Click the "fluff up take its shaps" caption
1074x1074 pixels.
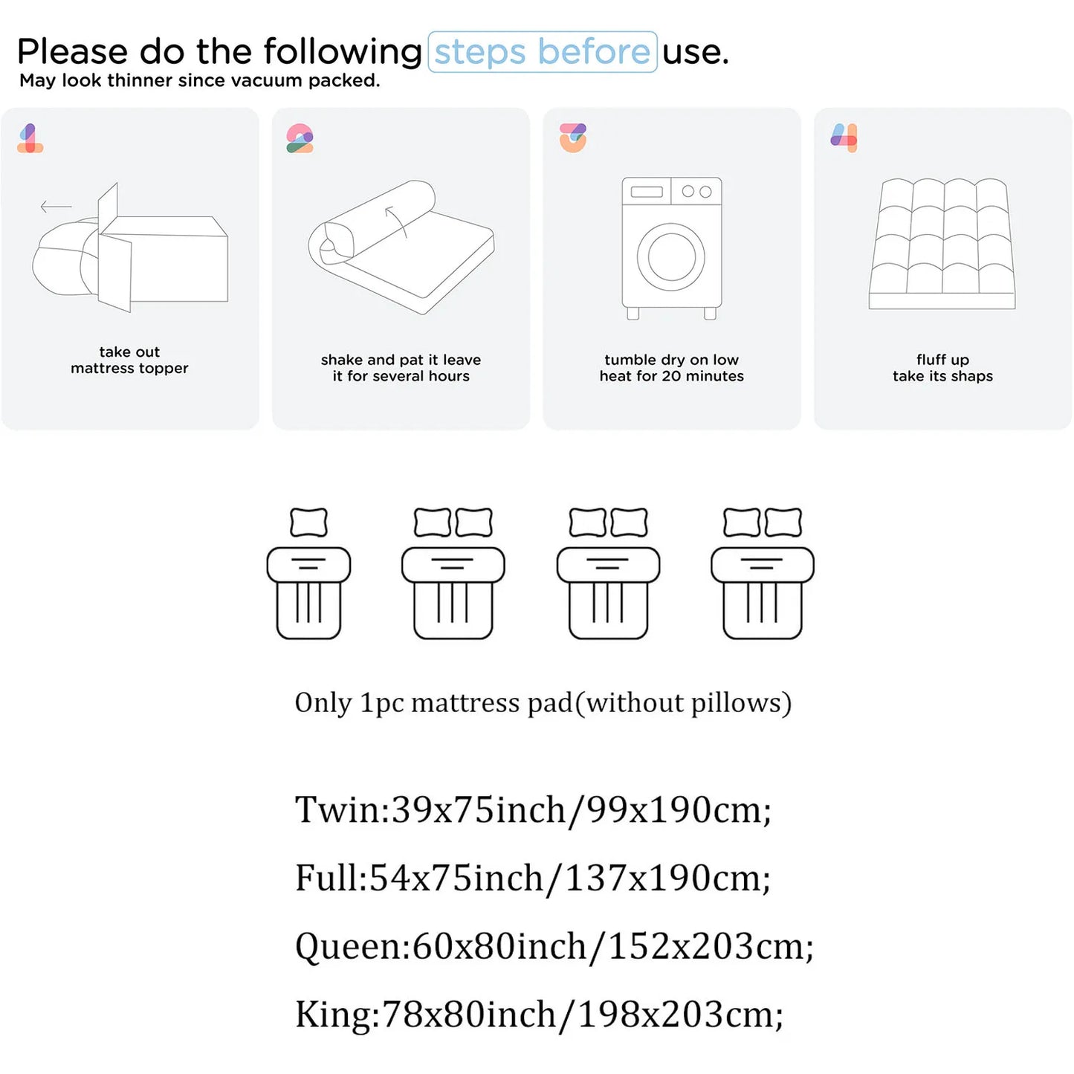point(942,368)
